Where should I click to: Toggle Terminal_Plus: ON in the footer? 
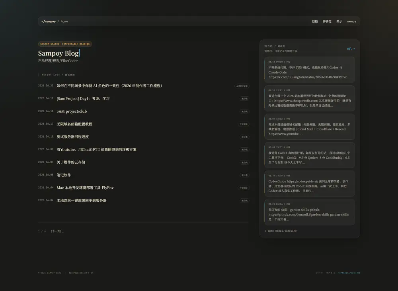click(x=349, y=273)
